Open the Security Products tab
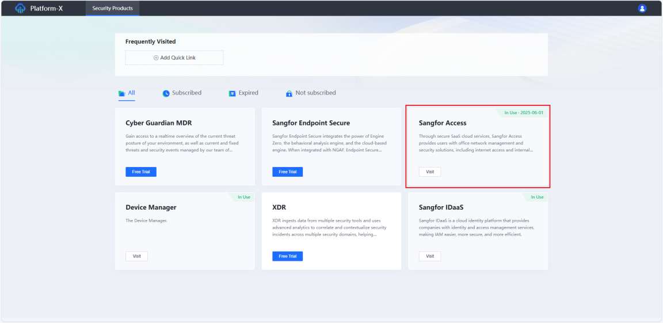The image size is (663, 323). [112, 8]
